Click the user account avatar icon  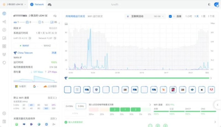pos(216,4)
